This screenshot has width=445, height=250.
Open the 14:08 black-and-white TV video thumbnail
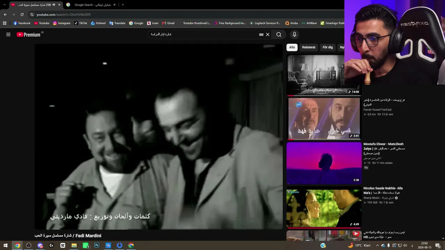tap(324, 75)
